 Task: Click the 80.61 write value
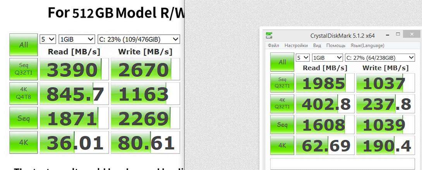click(x=145, y=142)
